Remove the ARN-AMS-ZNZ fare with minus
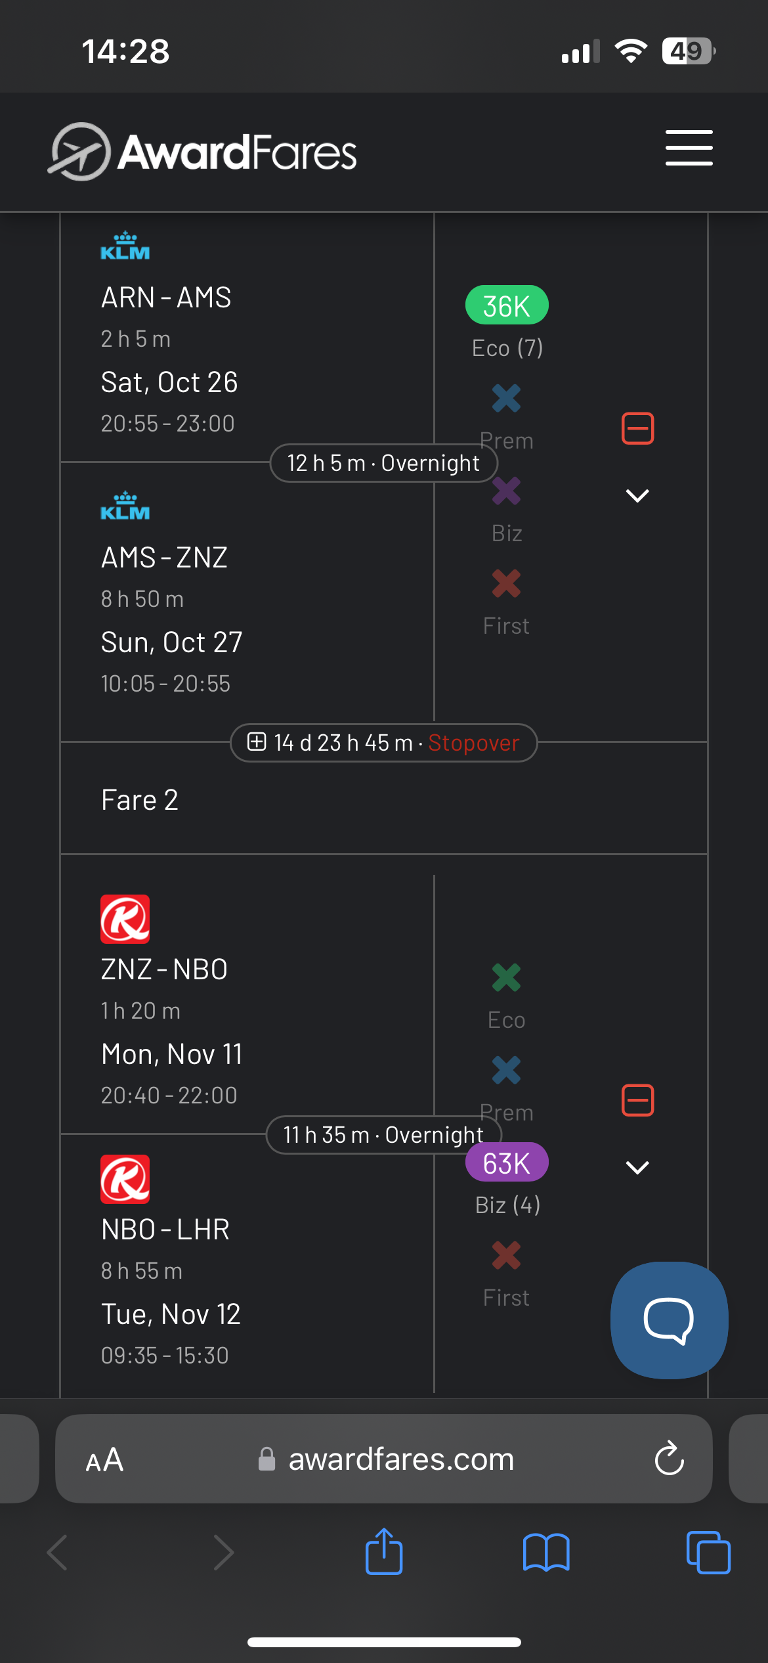Screen dimensions: 768x1663 (x=637, y=429)
